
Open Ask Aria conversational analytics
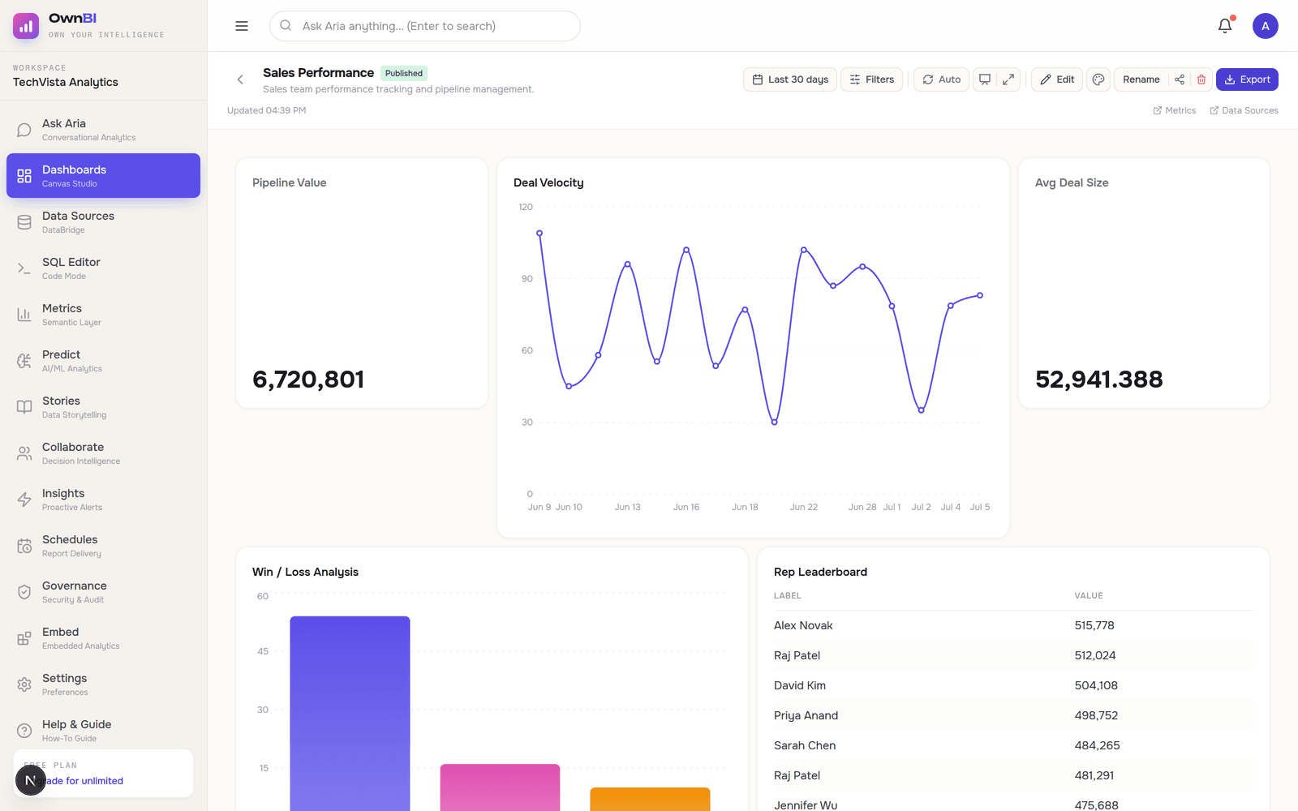click(103, 130)
